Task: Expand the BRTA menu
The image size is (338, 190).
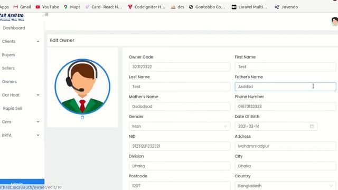Action: 21,135
